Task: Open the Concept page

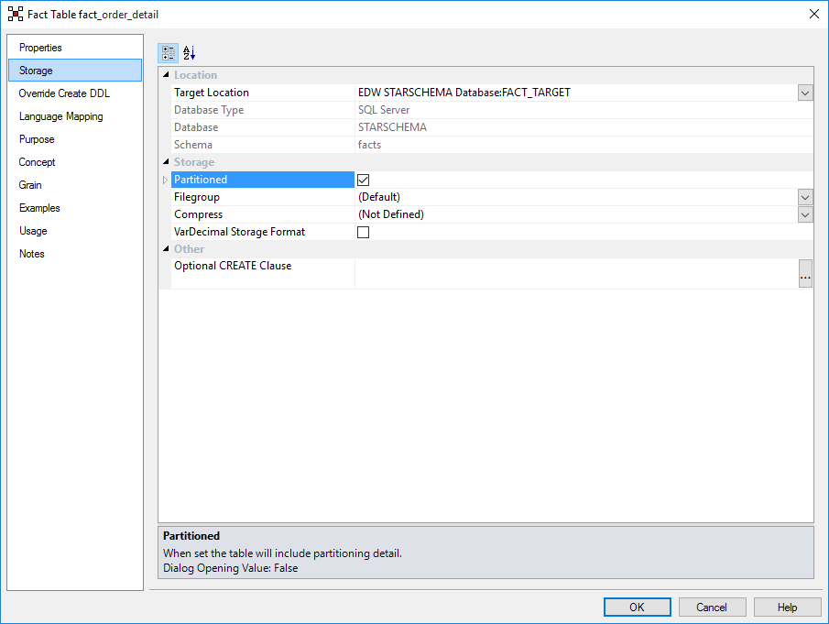Action: tap(75, 162)
